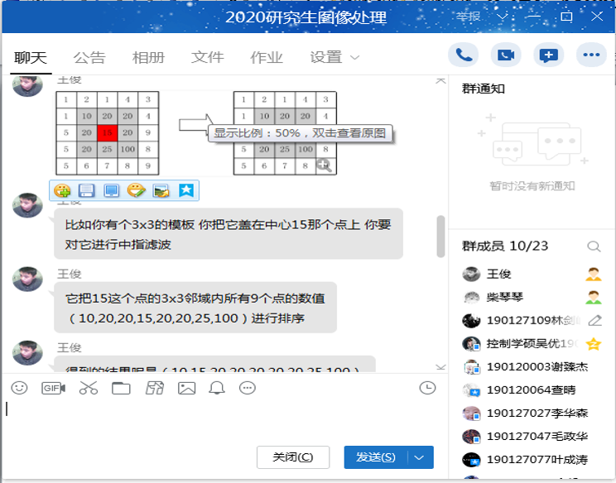Click the folder icon to send file
Viewport: 616px width, 483px height.
pyautogui.click(x=121, y=388)
